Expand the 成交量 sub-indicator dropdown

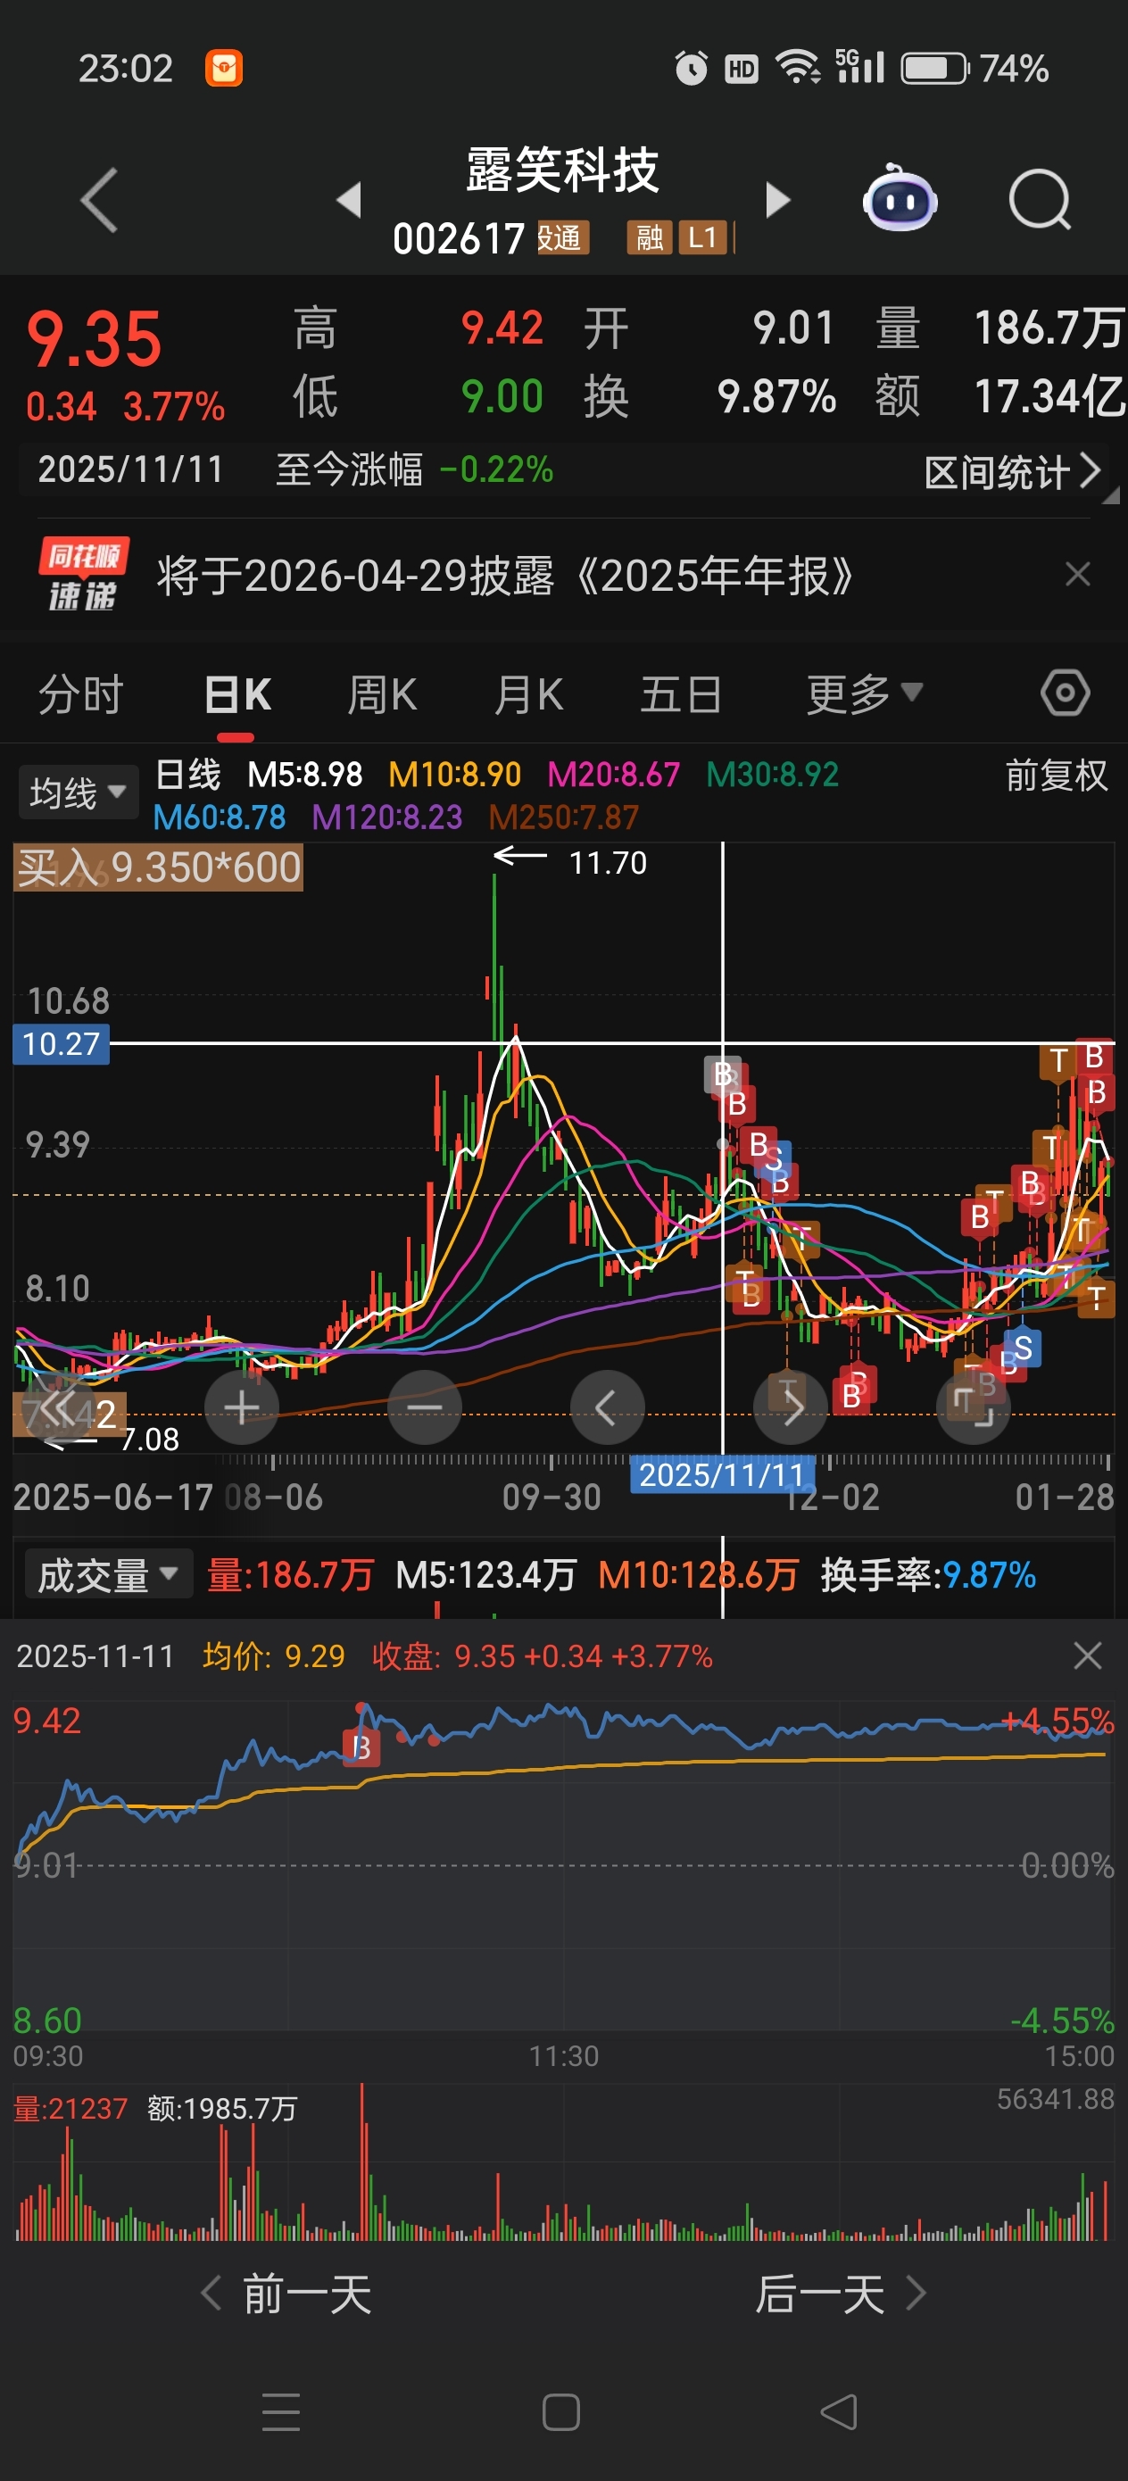point(108,1574)
